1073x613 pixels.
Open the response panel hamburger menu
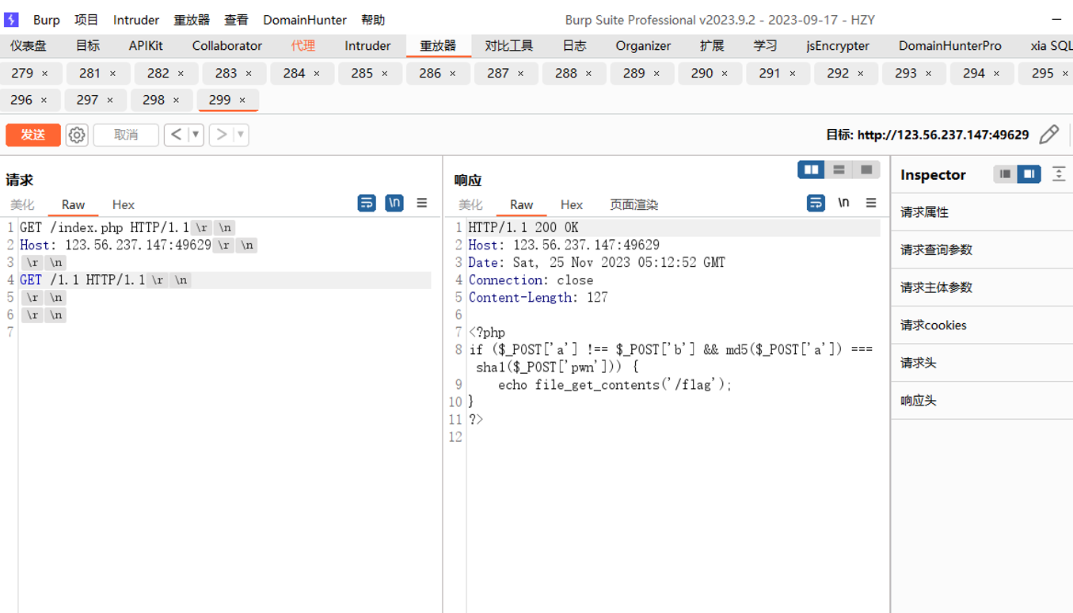871,204
